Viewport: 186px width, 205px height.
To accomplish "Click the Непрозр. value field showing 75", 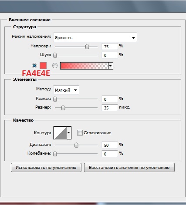I will click(x=109, y=46).
